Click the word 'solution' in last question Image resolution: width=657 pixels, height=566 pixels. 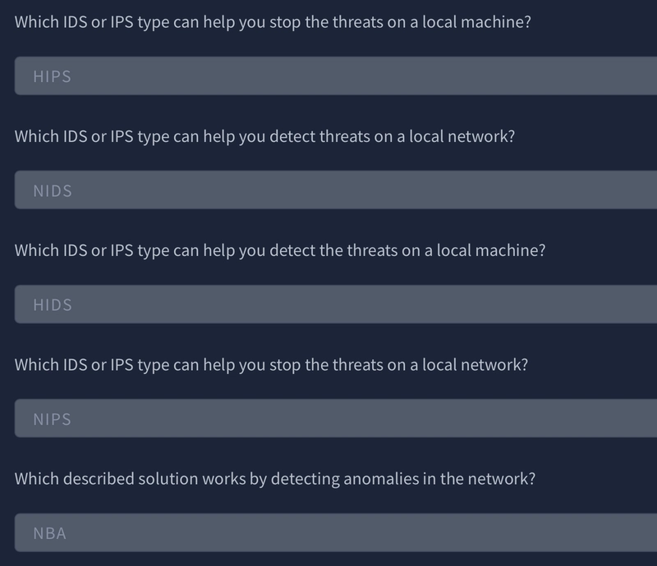click(168, 479)
